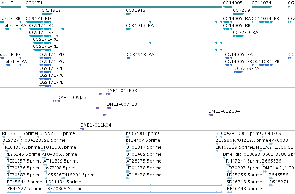Select EST RE17311.5prime

pos(11,137)
